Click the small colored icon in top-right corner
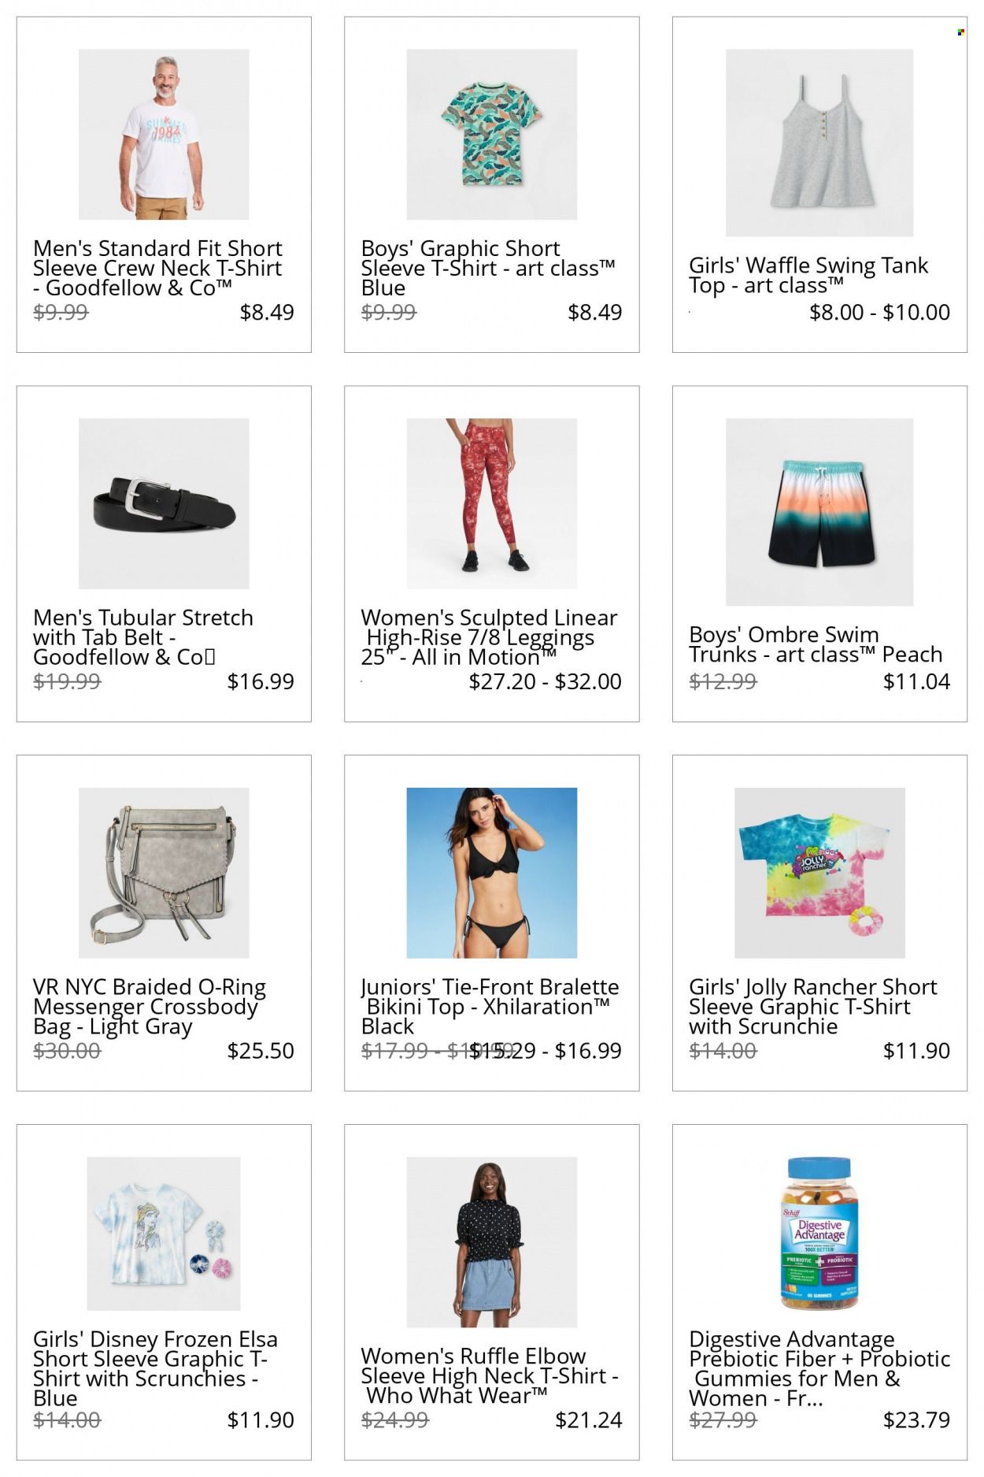Image resolution: width=984 pixels, height=1477 pixels. coord(961,32)
